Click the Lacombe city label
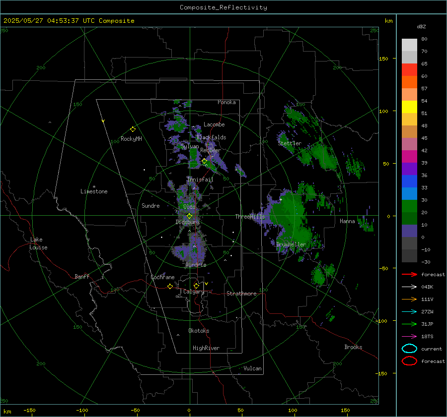The height and width of the screenshot is (417, 447). coord(214,124)
